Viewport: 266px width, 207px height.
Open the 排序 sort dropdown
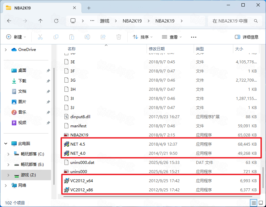pyautogui.click(x=143, y=37)
